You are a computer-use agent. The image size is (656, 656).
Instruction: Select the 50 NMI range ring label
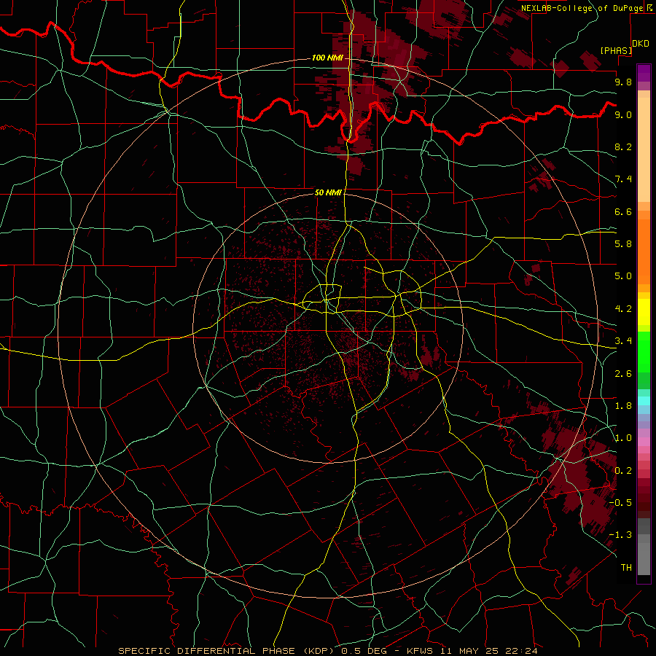pos(329,192)
